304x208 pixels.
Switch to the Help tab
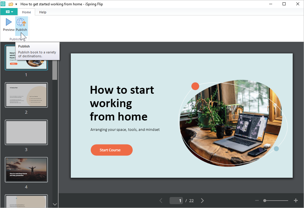(43, 12)
